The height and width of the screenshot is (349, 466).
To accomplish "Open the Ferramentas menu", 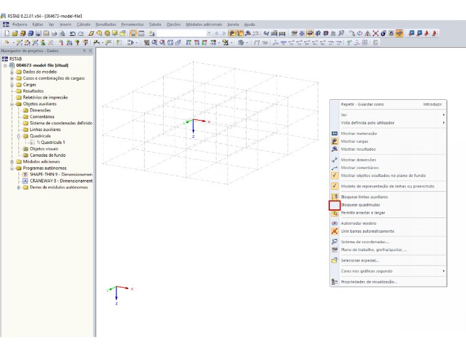I will point(132,24).
